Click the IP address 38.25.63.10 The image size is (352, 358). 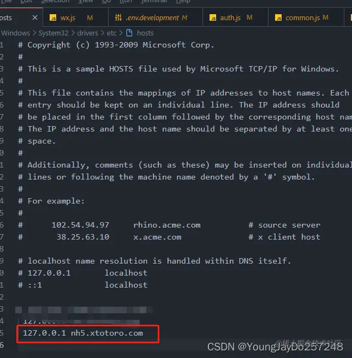(83, 237)
